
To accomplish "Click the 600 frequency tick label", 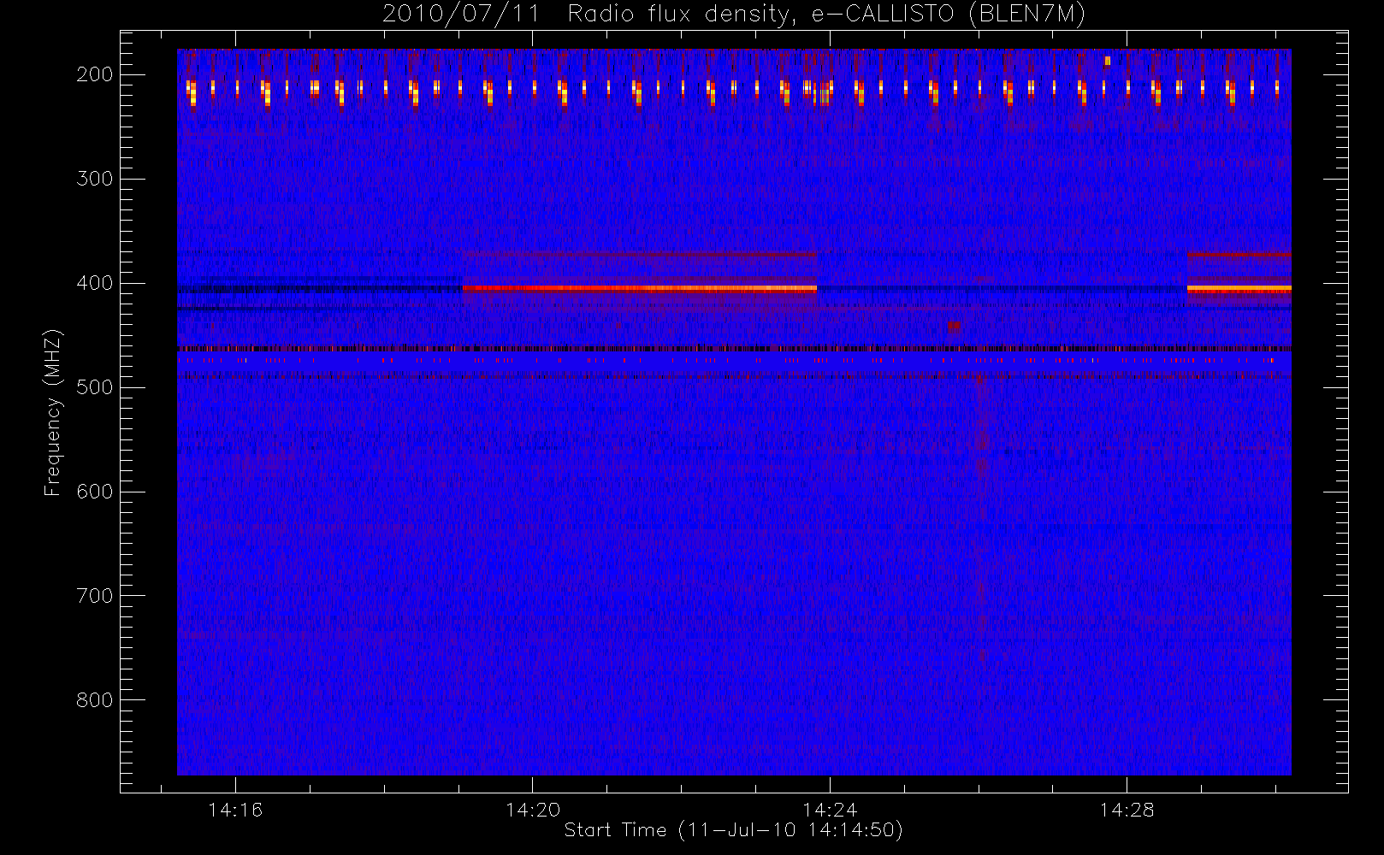I will pos(94,492).
